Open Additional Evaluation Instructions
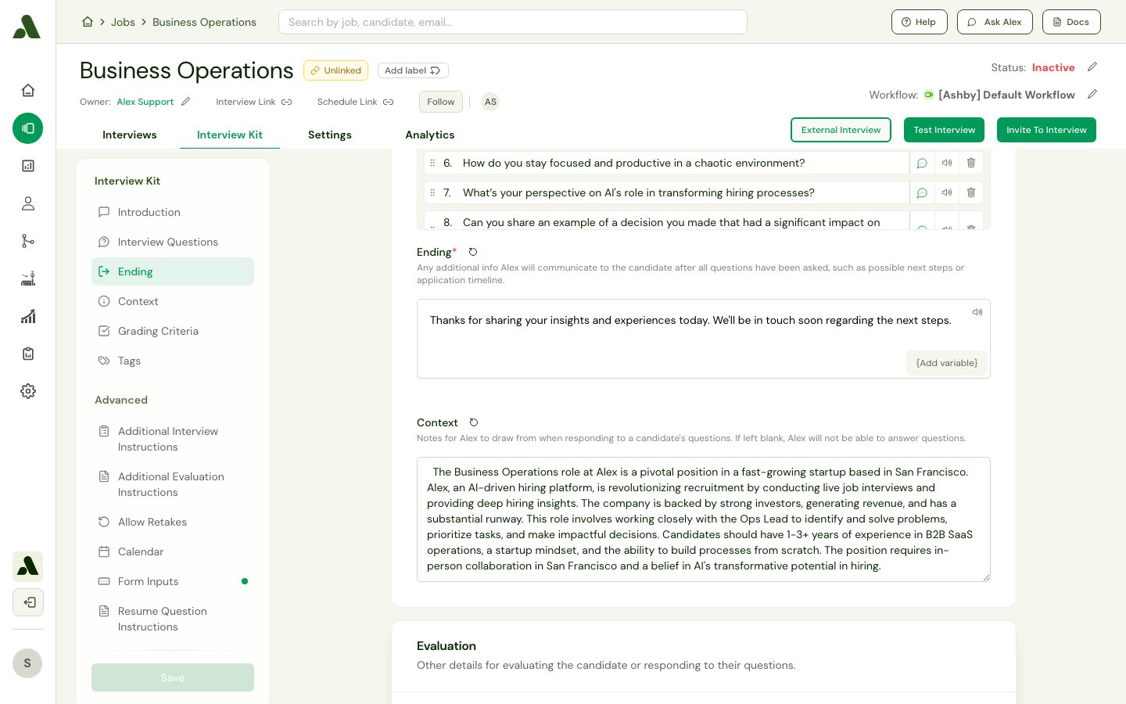 point(173,484)
